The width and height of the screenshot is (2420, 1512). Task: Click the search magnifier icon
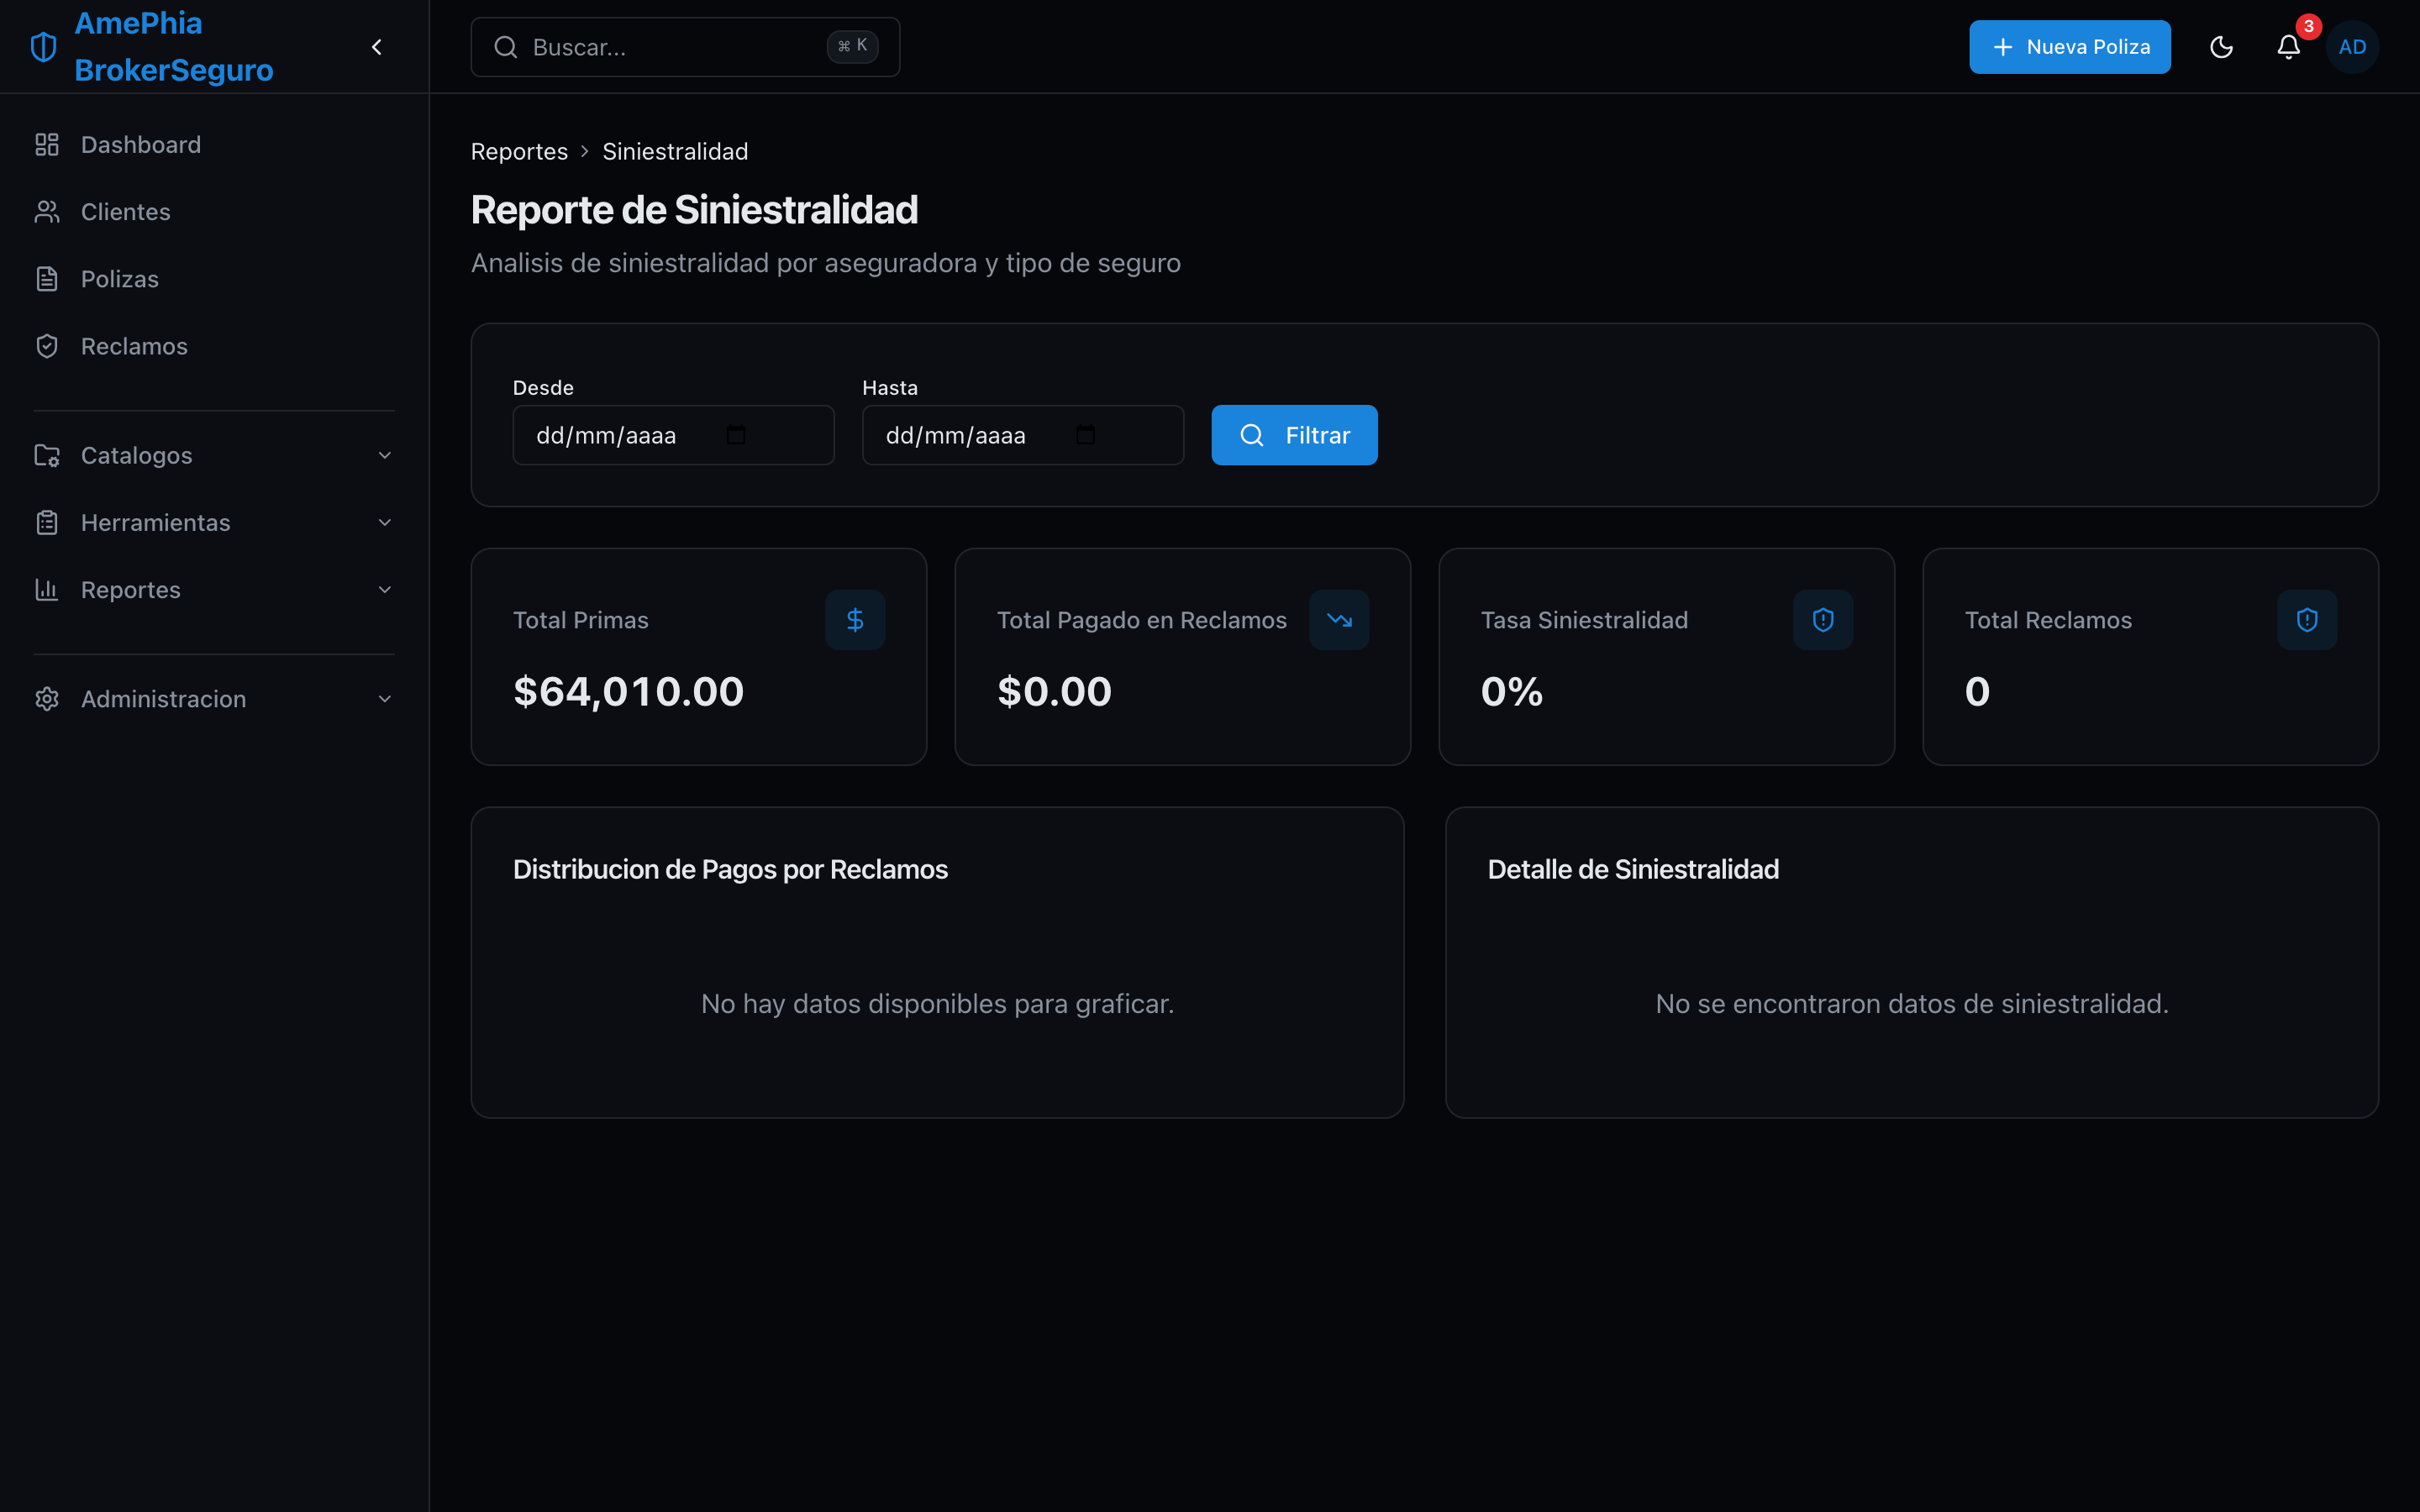[506, 47]
